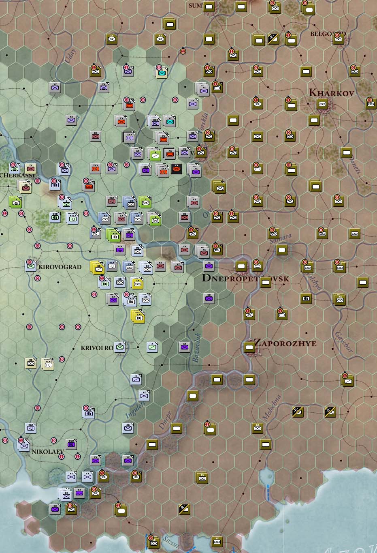Select the tan armored unit beside tan HQ

pos(31,364)
